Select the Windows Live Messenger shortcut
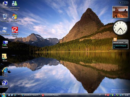 (15, 6)
